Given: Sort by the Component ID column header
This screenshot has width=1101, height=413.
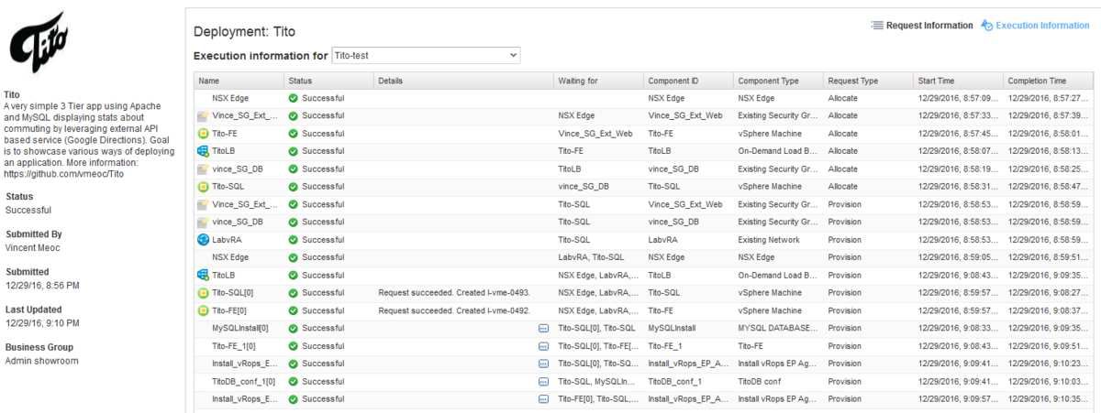Looking at the screenshot, I should (x=688, y=81).
